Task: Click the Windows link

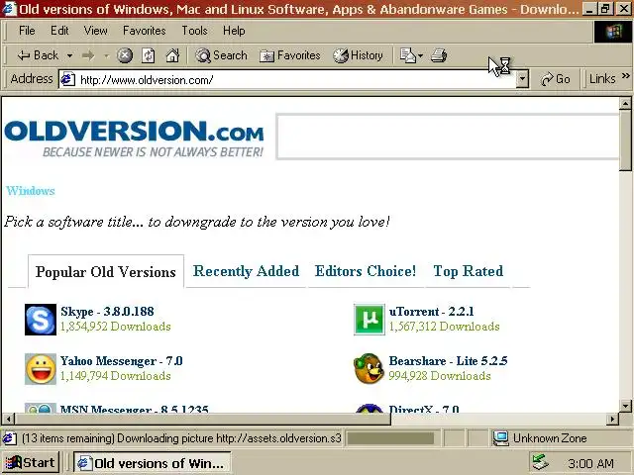Action: (31, 191)
